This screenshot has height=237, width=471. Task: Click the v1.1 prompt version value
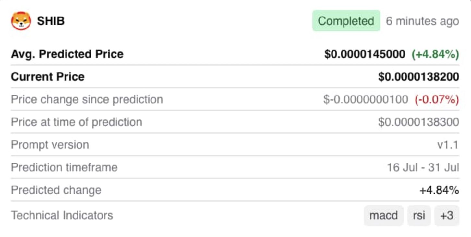tap(448, 145)
